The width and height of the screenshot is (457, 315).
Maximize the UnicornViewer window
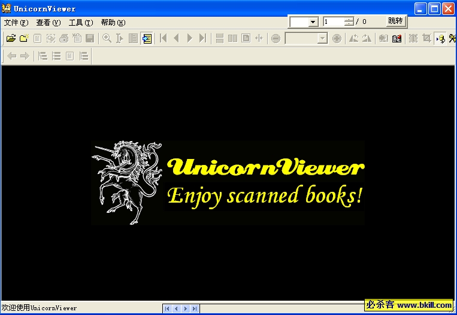click(434, 9)
